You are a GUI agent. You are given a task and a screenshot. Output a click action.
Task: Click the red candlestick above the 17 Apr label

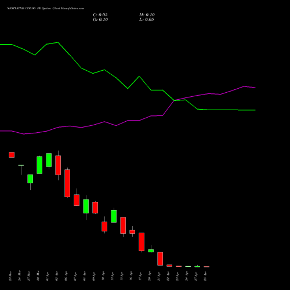point(142,242)
